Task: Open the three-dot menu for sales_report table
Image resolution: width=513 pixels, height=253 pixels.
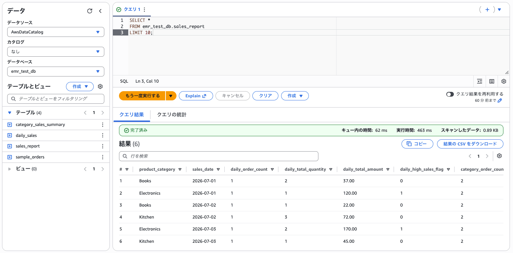Action: pyautogui.click(x=103, y=146)
